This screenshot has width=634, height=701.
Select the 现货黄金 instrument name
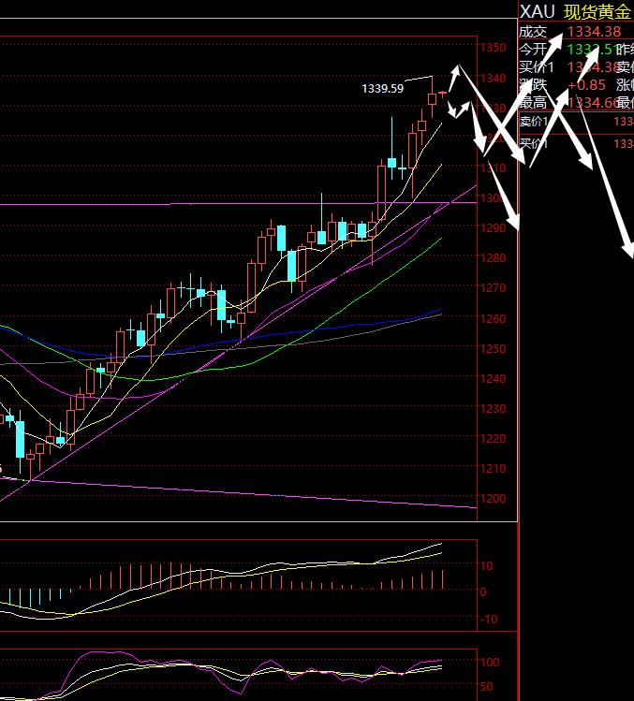597,11
